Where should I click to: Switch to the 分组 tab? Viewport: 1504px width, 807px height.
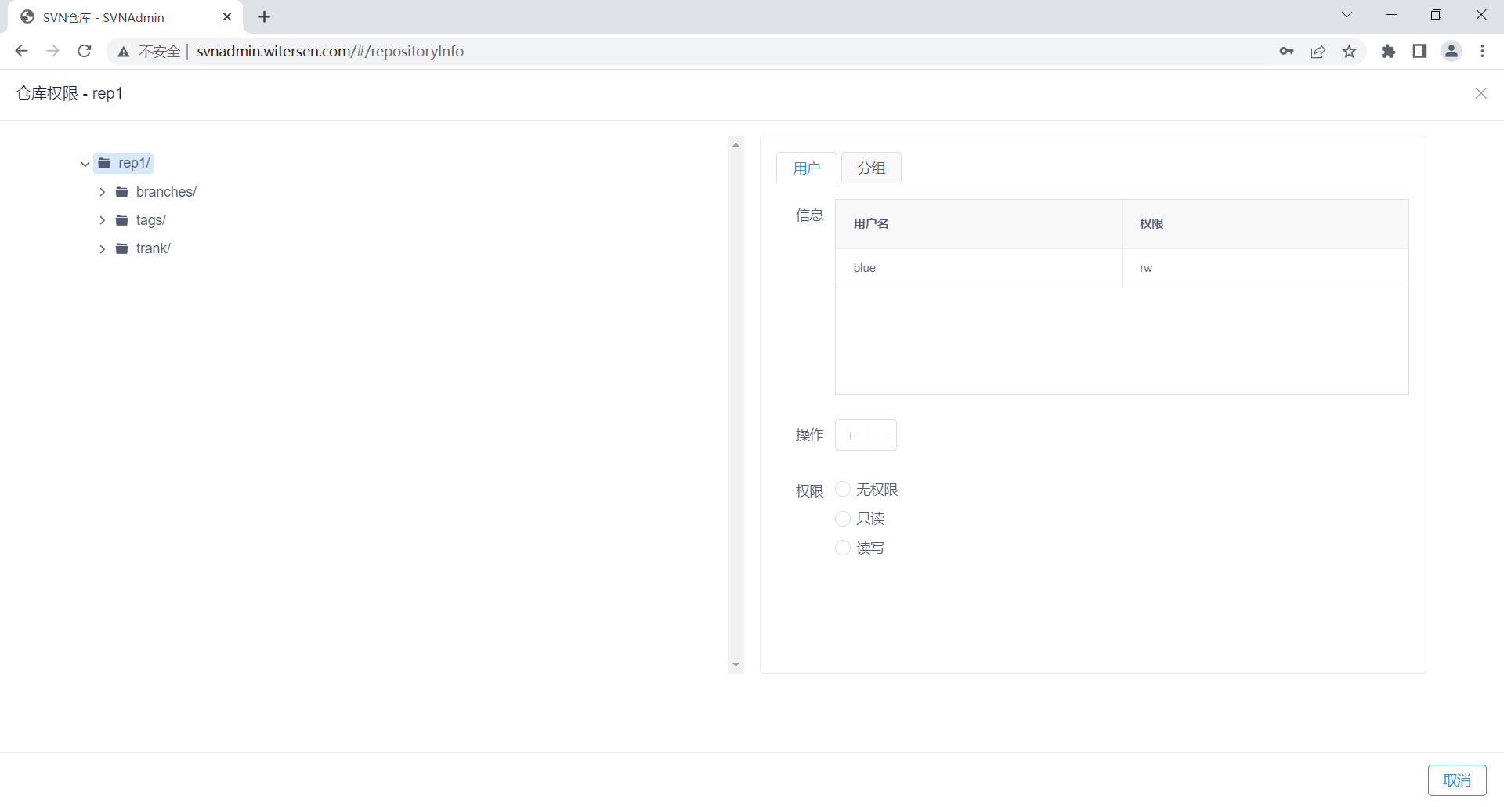coord(871,168)
